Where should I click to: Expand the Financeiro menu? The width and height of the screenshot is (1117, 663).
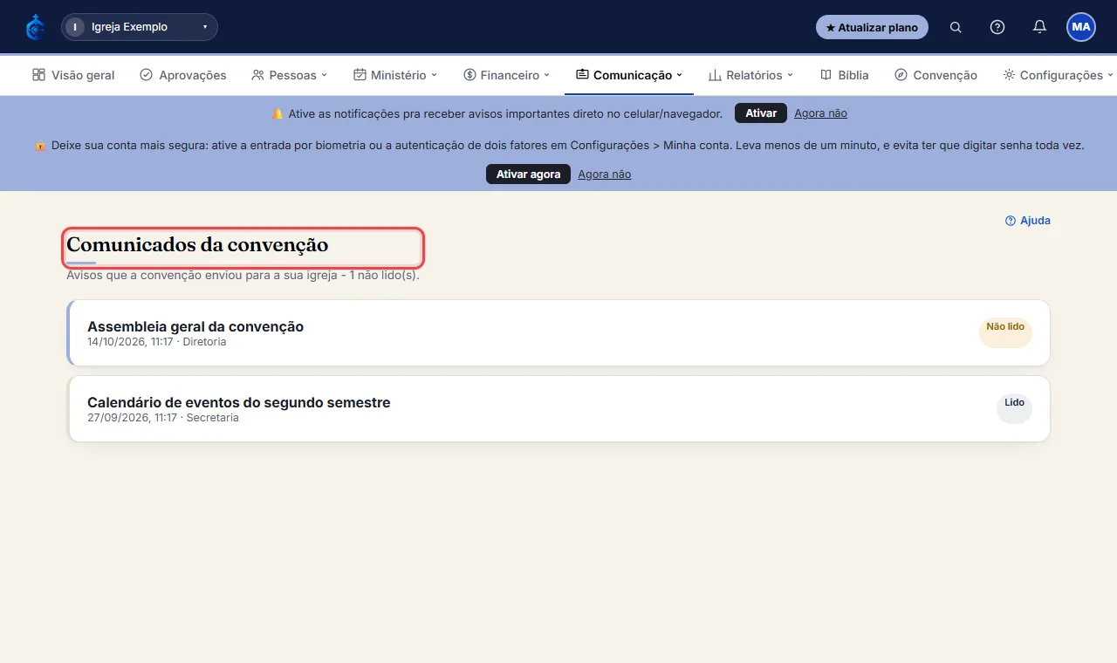tap(507, 75)
